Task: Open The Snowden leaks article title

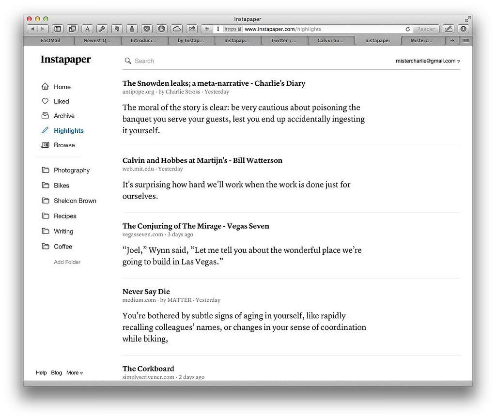Action: (x=214, y=83)
